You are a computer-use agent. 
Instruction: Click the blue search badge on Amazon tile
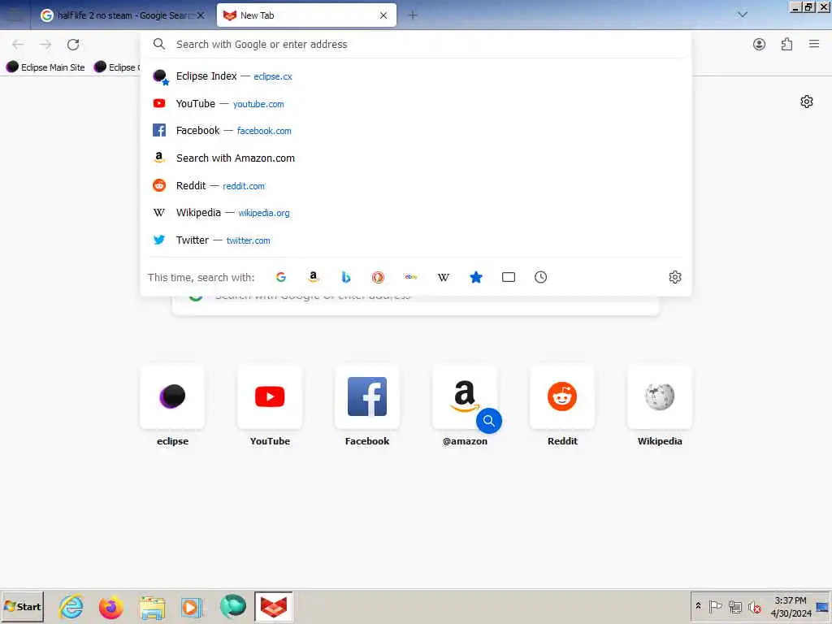(x=488, y=421)
